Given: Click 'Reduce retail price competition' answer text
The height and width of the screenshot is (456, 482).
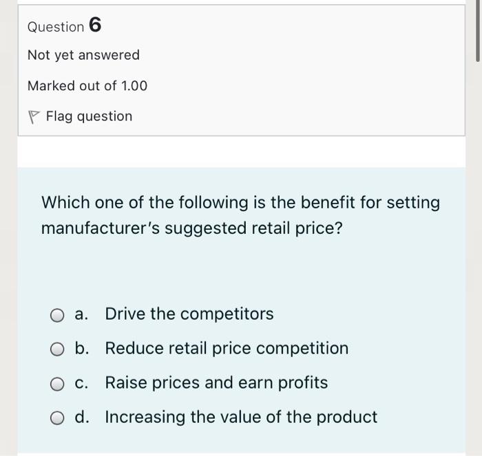Looking at the screenshot, I should [227, 349].
